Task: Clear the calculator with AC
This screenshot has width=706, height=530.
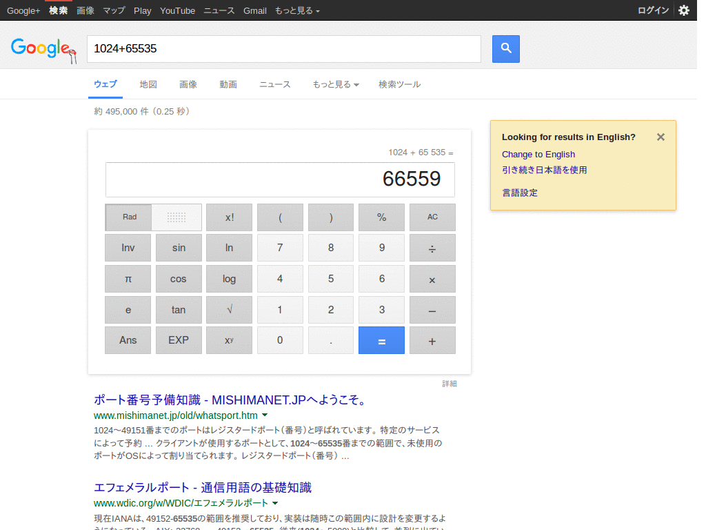Action: tap(432, 217)
